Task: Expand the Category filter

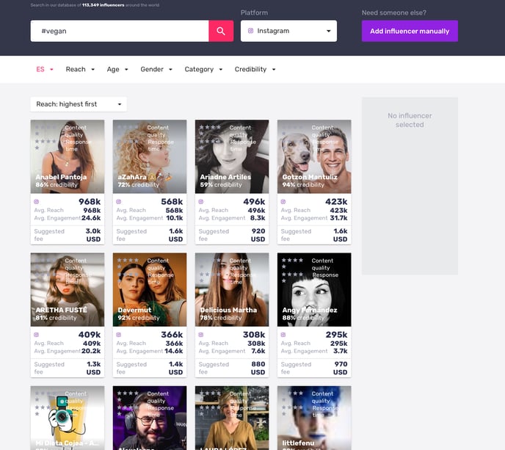Action: coord(203,69)
